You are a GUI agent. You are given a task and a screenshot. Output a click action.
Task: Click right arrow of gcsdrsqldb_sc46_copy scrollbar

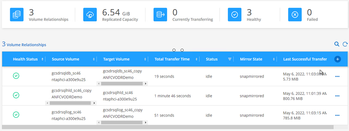click(146, 84)
